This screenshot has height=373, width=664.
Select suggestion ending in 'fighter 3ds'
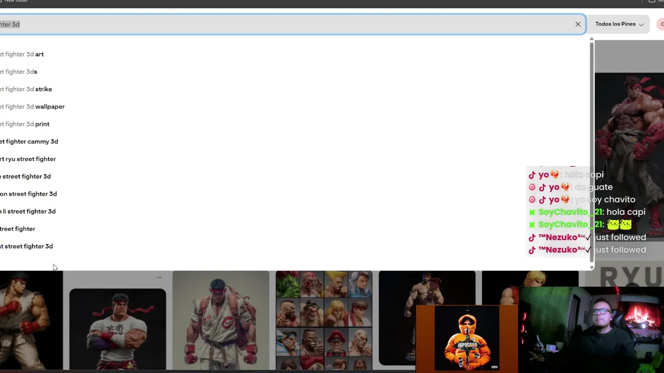[x=19, y=72]
